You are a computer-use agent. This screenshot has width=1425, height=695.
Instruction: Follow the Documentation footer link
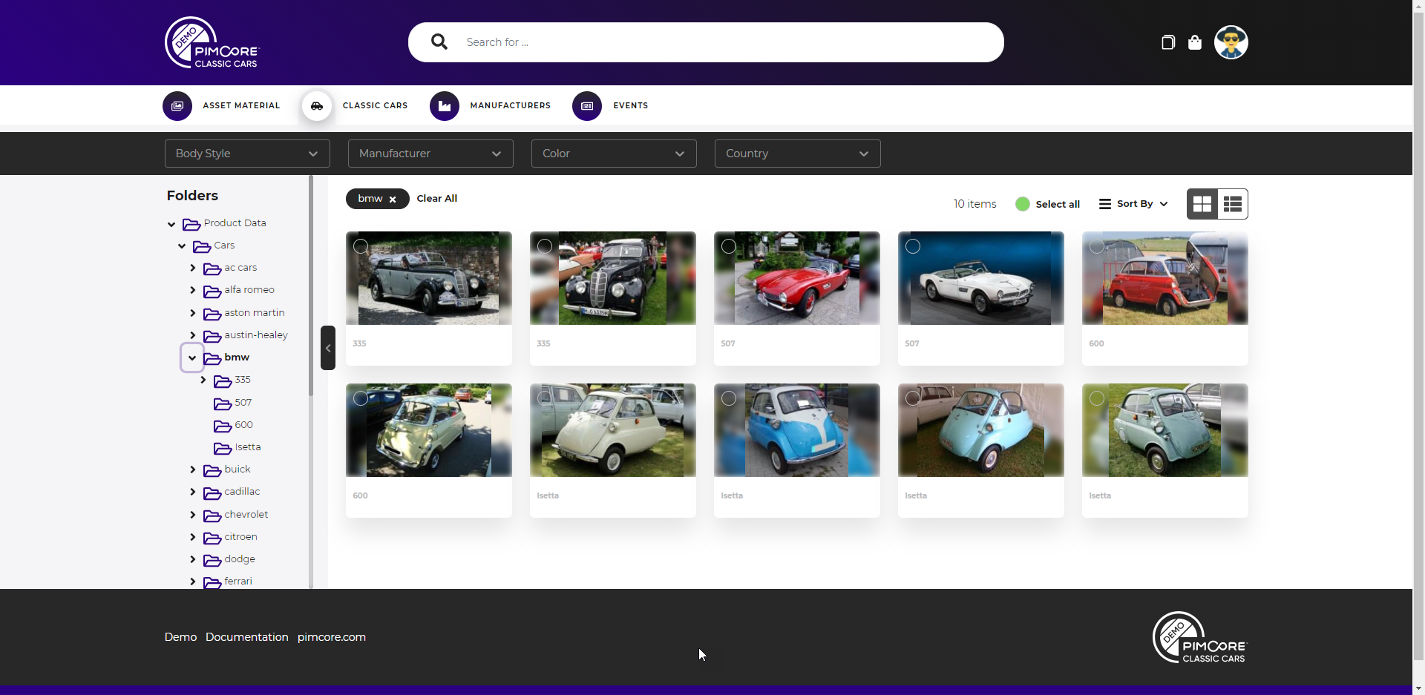tap(247, 637)
